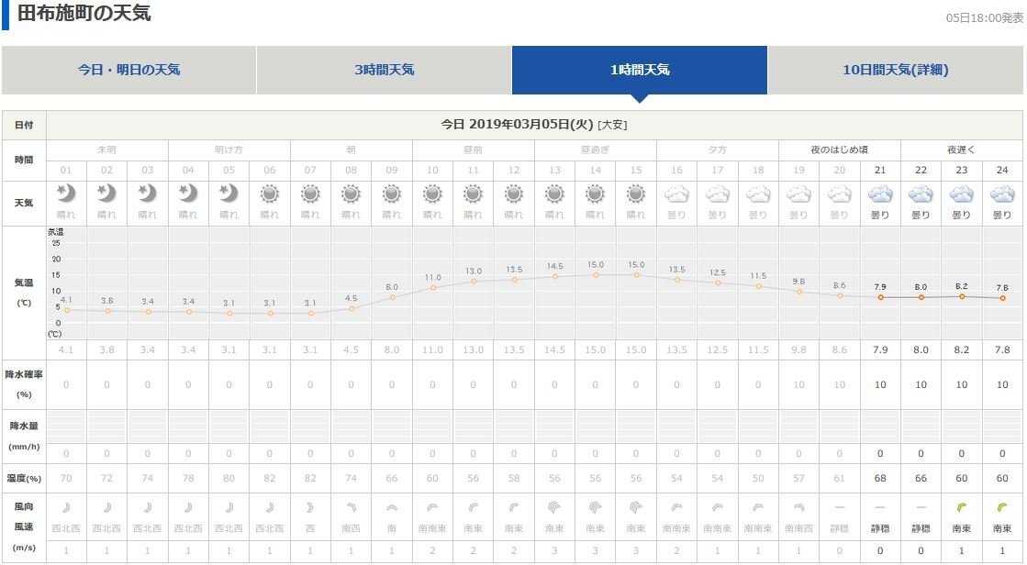
Task: Open the 10日間天気(詳細) tab
Action: (x=896, y=70)
